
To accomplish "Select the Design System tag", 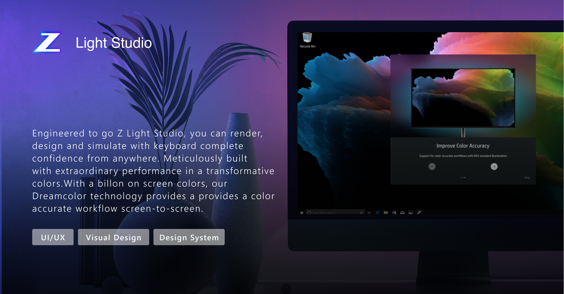I will pyautogui.click(x=189, y=237).
